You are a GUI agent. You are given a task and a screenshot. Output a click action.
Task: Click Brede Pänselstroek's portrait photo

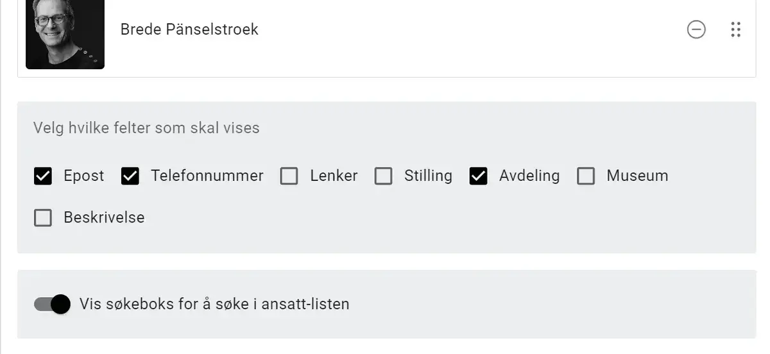(65, 33)
